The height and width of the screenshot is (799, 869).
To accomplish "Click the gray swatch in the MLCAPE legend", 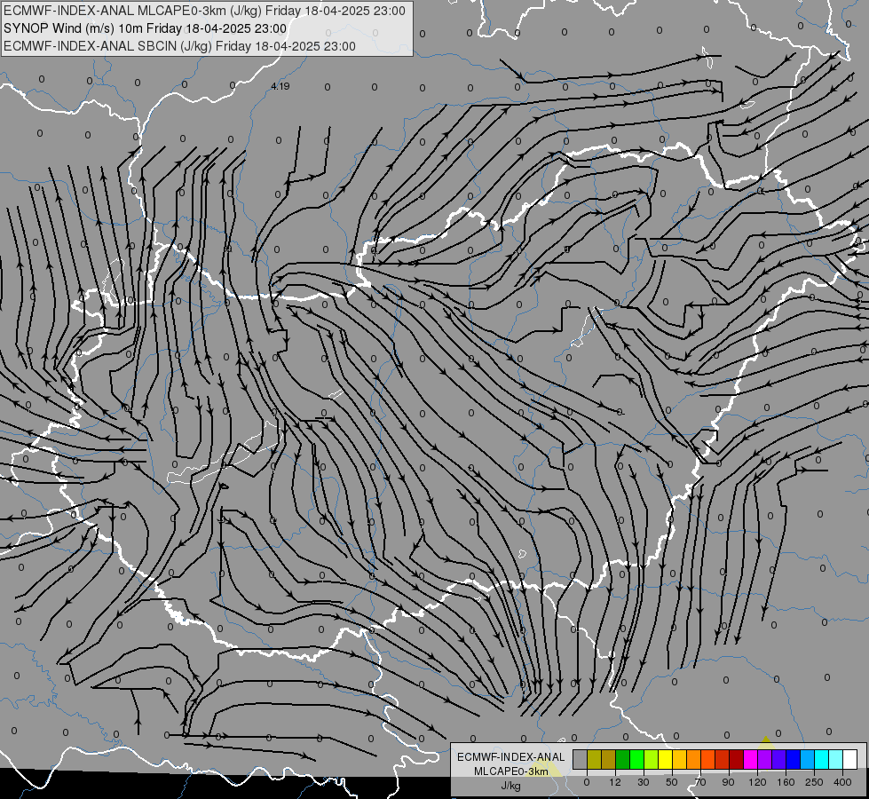I will [581, 759].
